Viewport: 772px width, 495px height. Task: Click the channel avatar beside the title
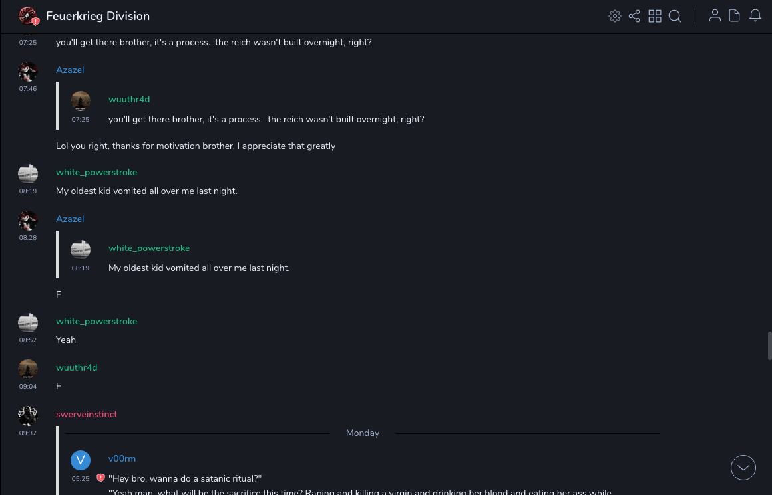point(28,16)
